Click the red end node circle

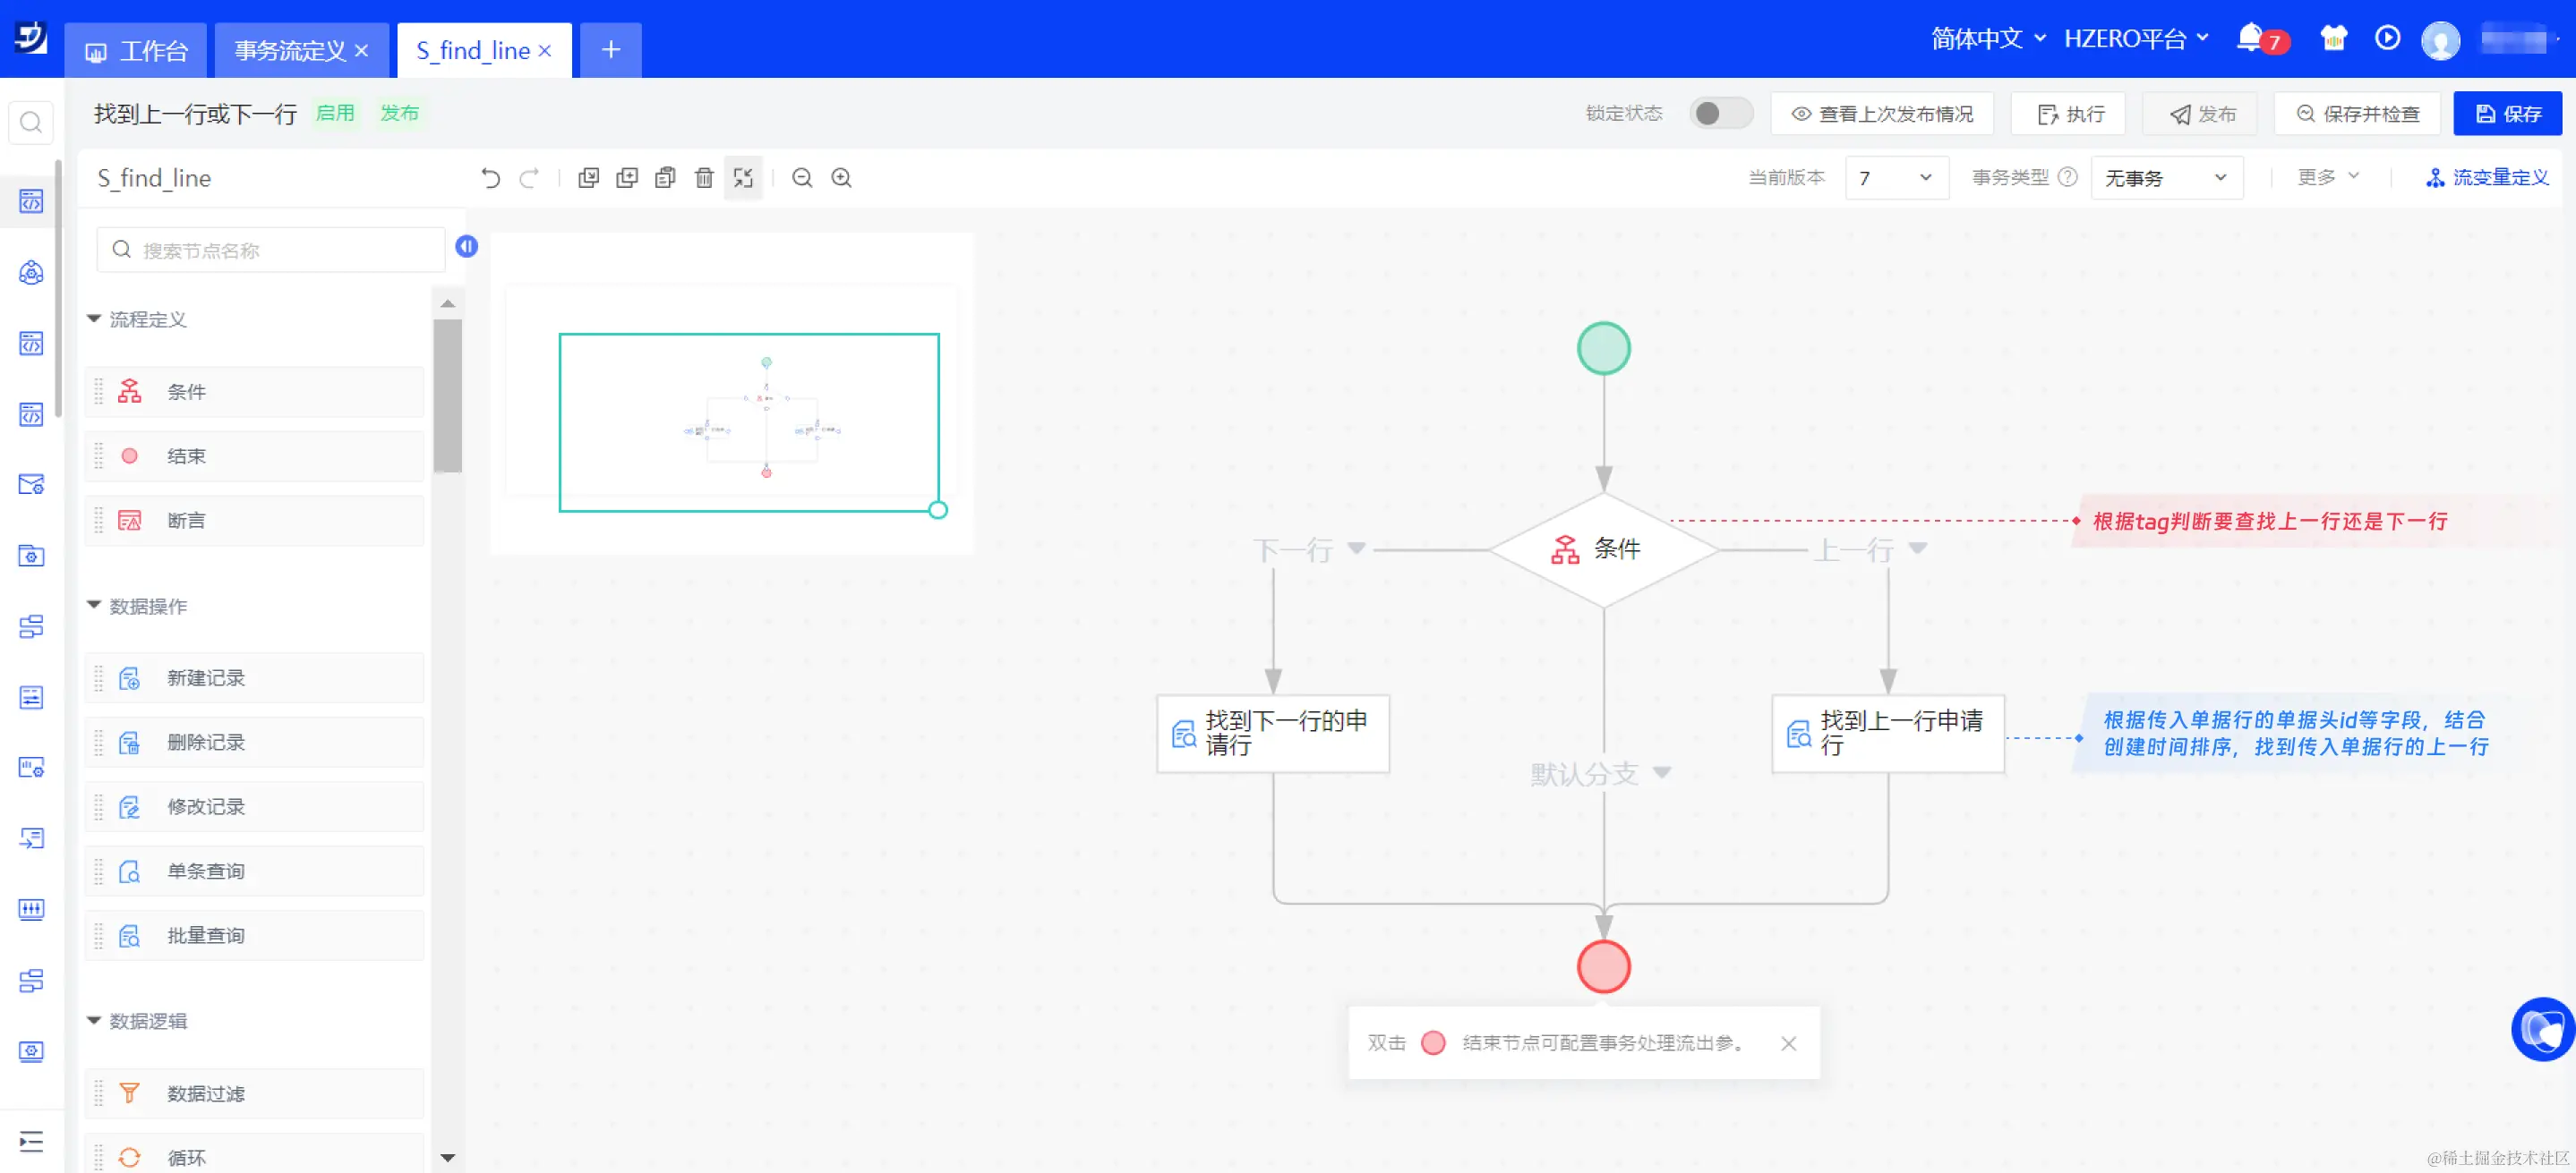tap(1603, 966)
